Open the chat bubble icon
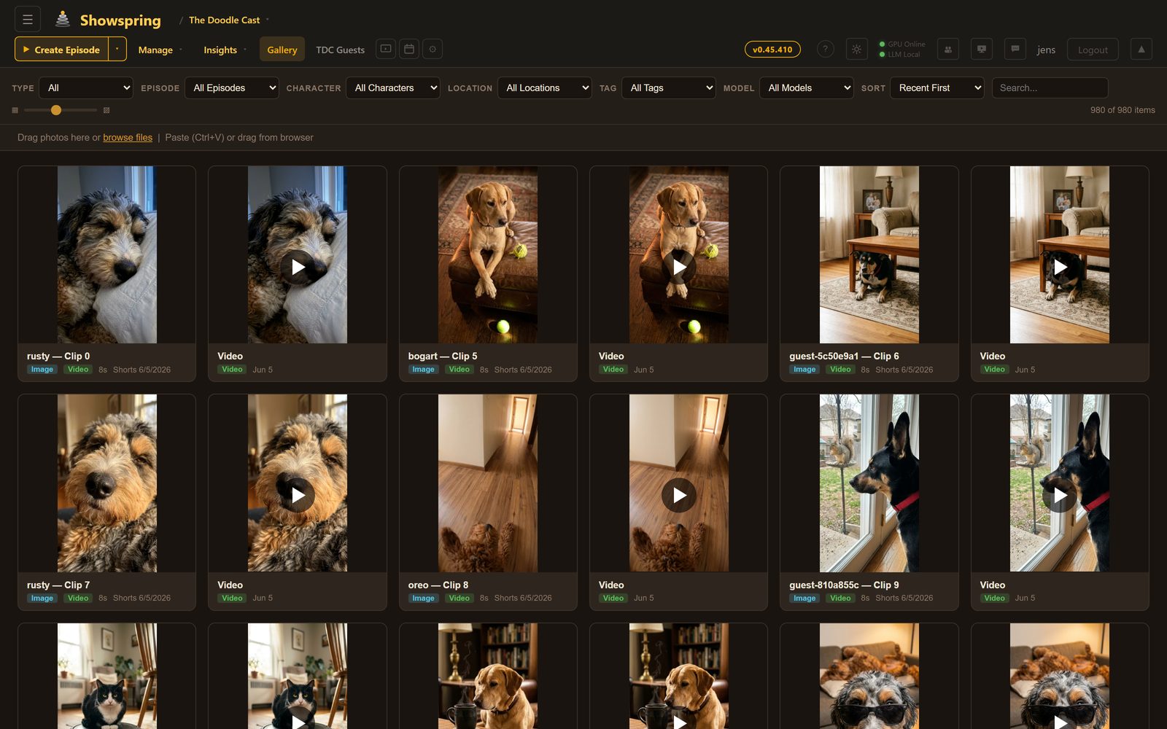 click(x=1015, y=49)
